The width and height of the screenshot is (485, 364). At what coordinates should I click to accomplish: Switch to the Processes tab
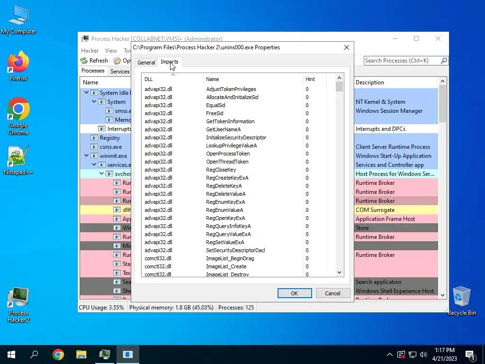(x=93, y=71)
